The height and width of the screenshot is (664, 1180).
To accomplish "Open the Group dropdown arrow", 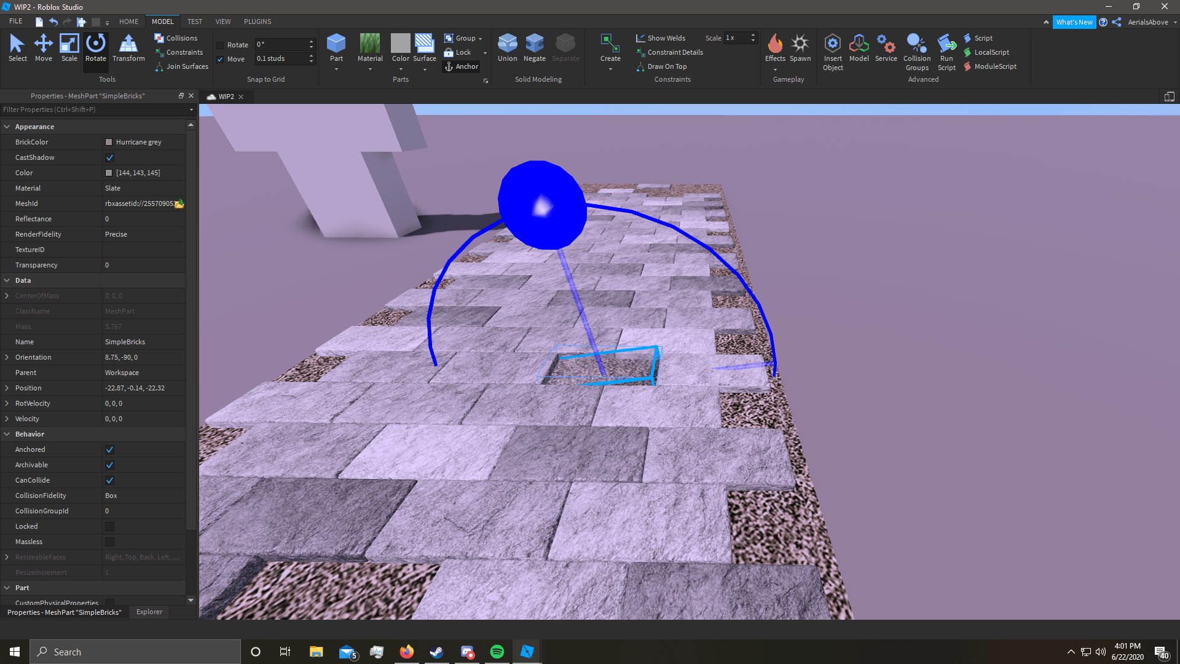I will [480, 39].
